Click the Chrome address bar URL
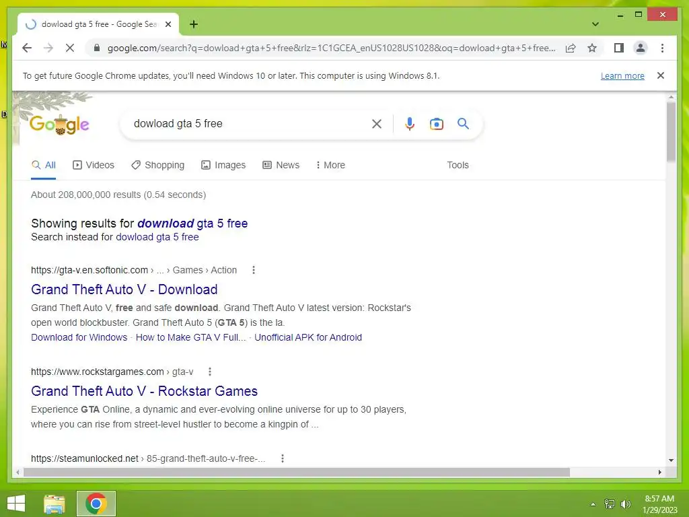689x517 pixels. (x=331, y=48)
